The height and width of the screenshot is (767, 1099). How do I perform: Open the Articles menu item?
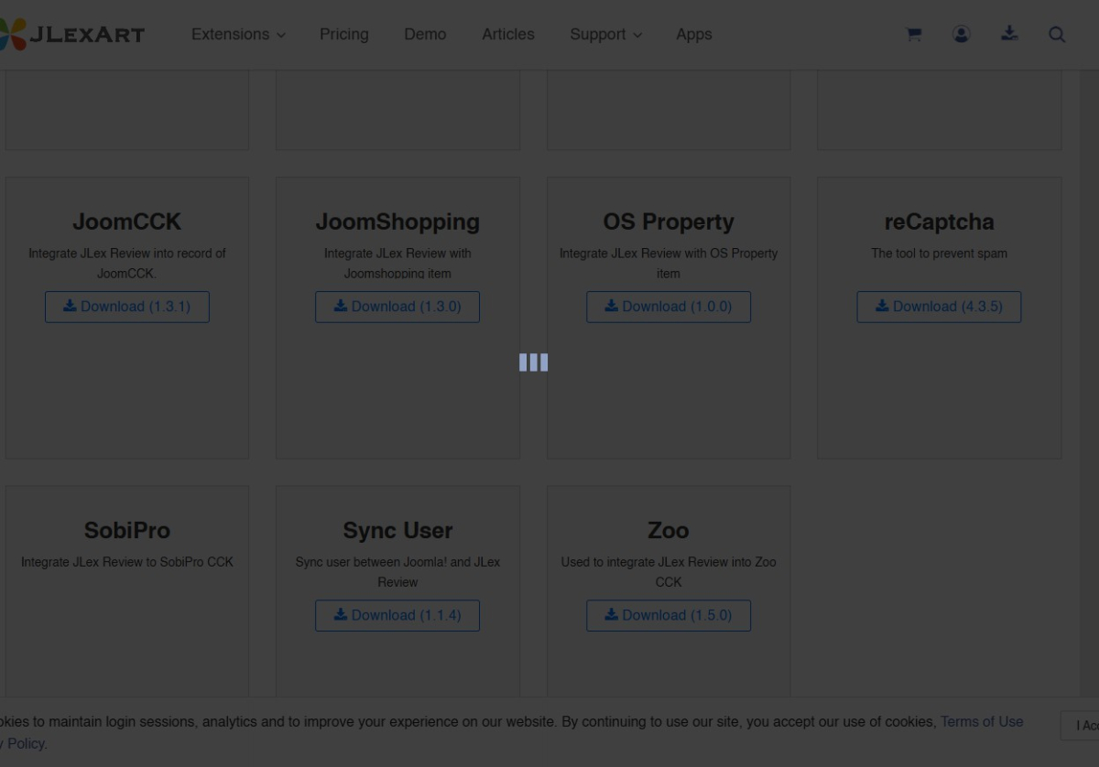[508, 35]
